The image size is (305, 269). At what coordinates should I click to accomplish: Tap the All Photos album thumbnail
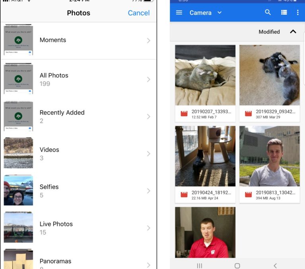[18, 79]
